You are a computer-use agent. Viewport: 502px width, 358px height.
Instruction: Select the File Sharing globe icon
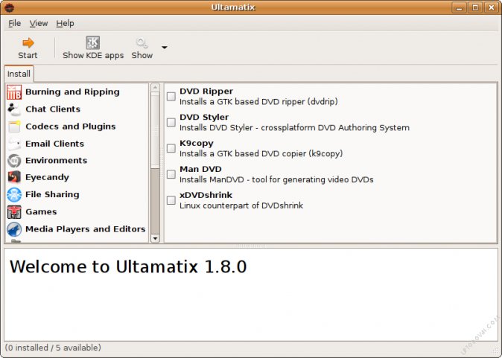(14, 195)
